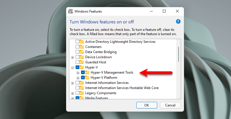The image size is (231, 119).
Task: Select the Guarded Host tree item label
Action: 96,62
